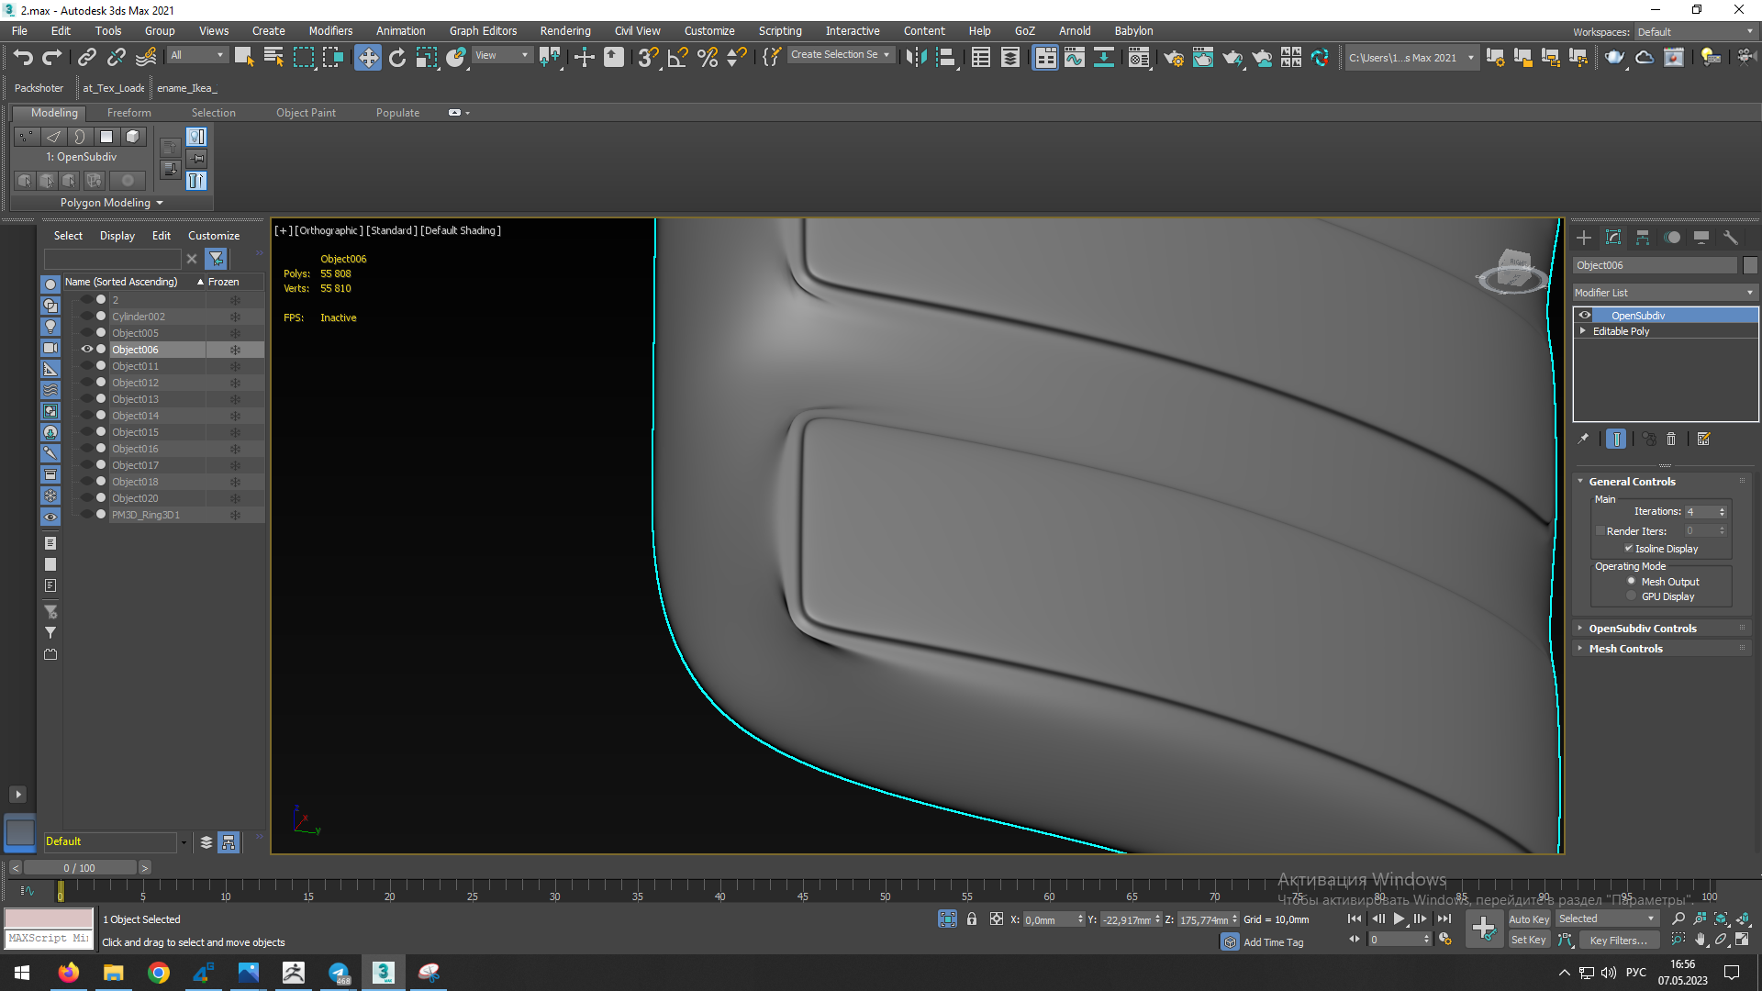Open the Modifier List dropdown

[x=1664, y=293]
